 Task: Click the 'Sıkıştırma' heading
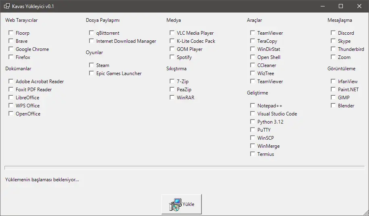tap(176, 69)
